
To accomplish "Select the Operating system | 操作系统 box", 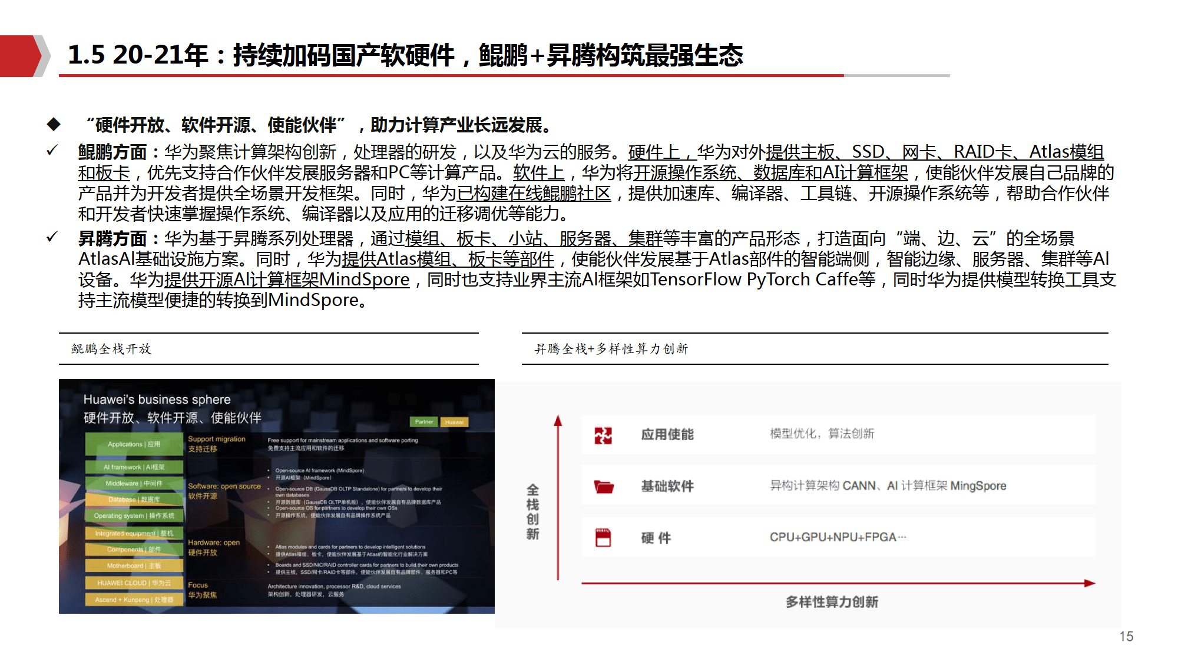I will [134, 516].
